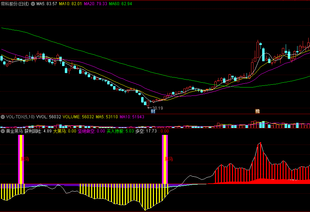This screenshot has width=310, height=212.
Task: Click the 榜 ranking marker icon
Action: 257,111
